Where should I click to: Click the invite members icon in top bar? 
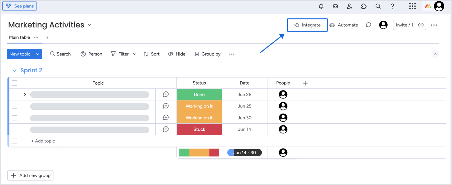click(350, 6)
